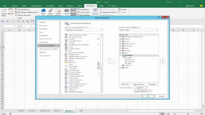This screenshot has height=115, width=205.
Task: Click Import in XML group
Action: point(122,10)
